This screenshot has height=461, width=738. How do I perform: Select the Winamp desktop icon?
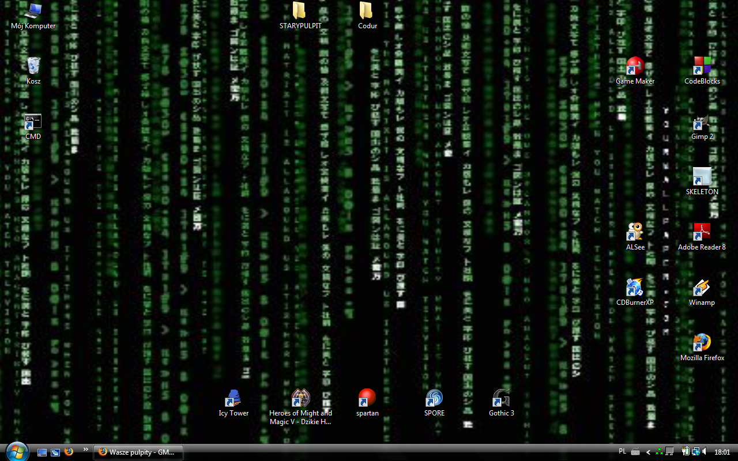tap(701, 288)
